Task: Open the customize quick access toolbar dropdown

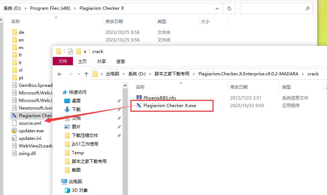Action: click(x=85, y=52)
